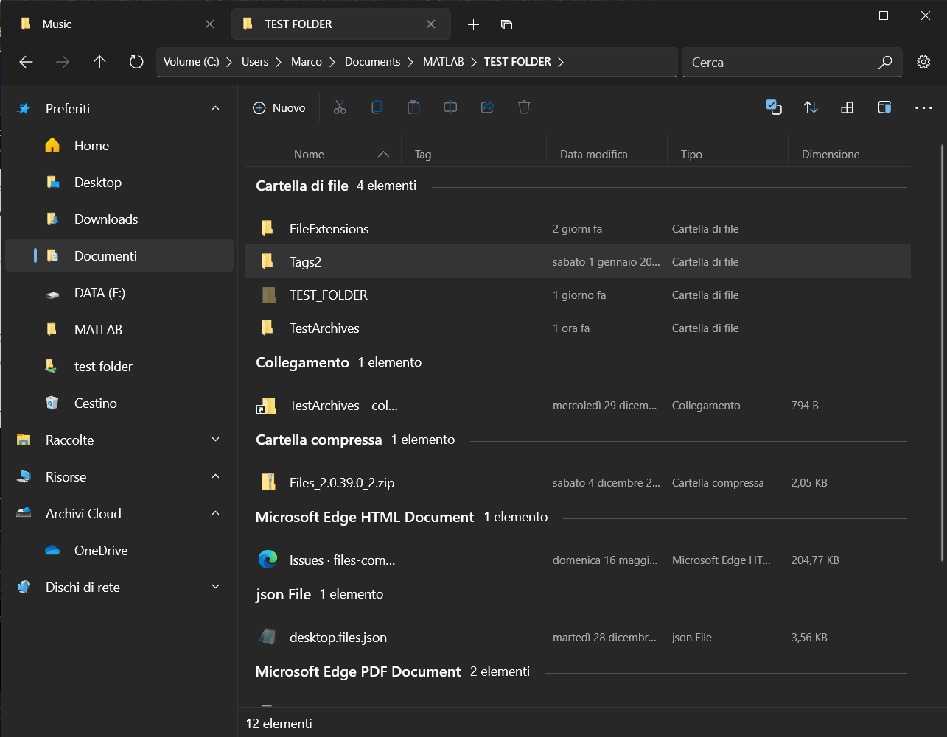
Task: Open 'test folder' in sidebar
Action: point(119,367)
